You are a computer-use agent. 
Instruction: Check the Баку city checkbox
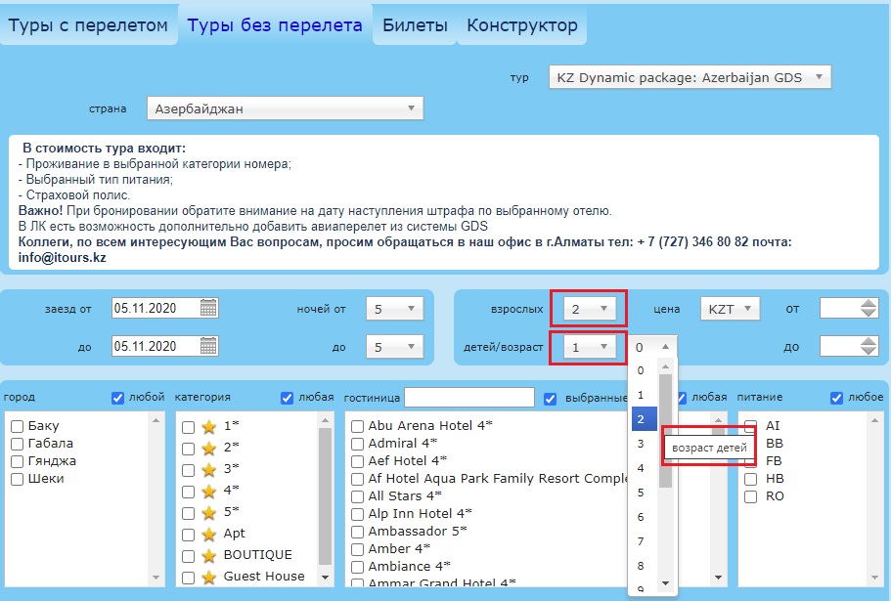point(17,427)
